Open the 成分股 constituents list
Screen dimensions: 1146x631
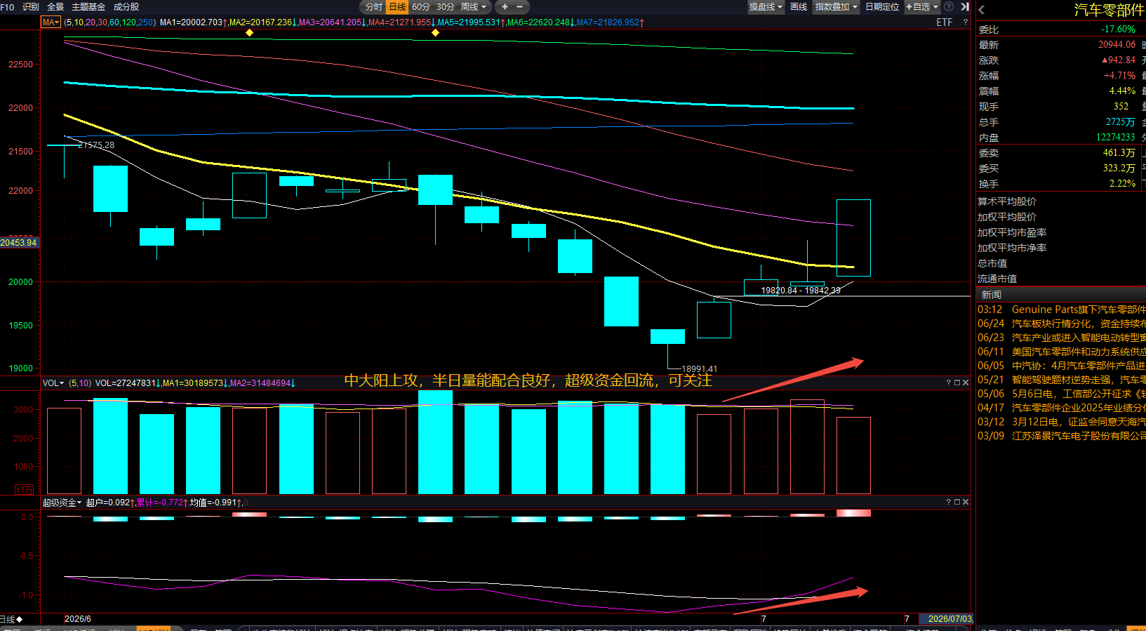(126, 7)
